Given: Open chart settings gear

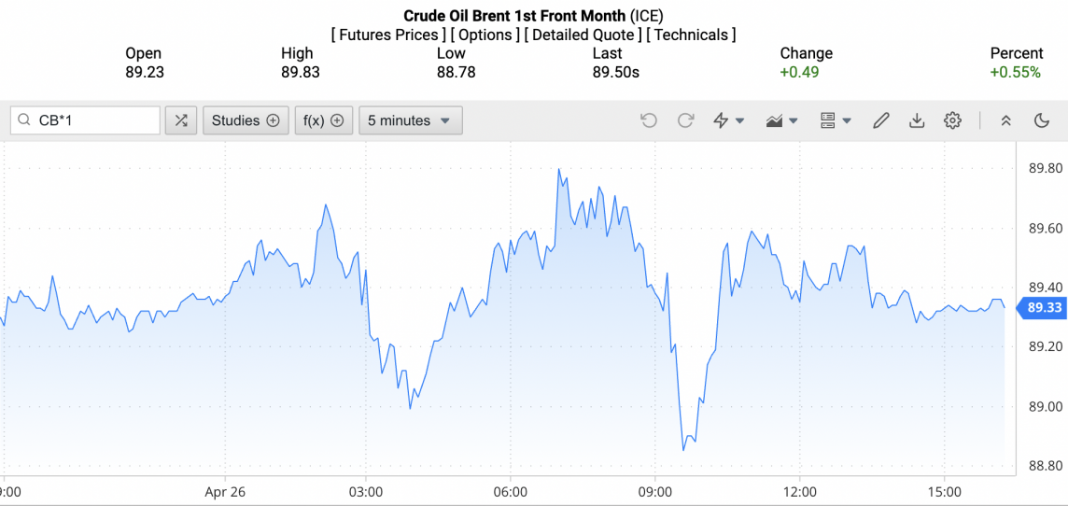Looking at the screenshot, I should pyautogui.click(x=952, y=120).
